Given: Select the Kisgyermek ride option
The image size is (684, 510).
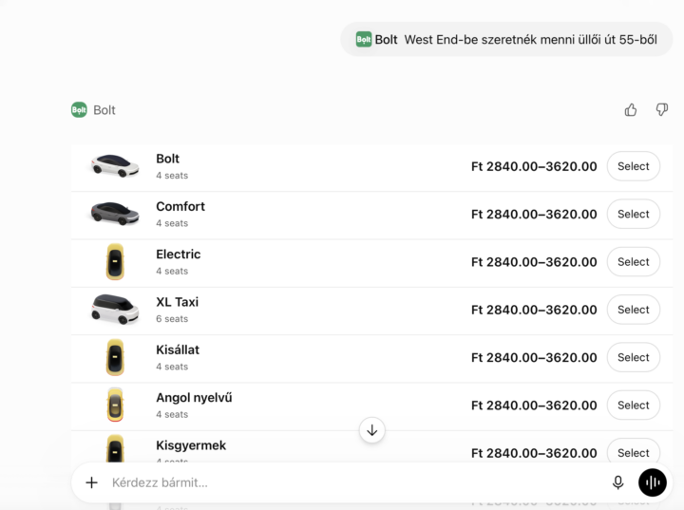Looking at the screenshot, I should pos(634,452).
